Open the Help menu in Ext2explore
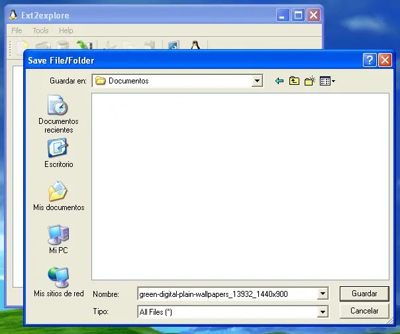Image resolution: width=400 pixels, height=334 pixels. [x=66, y=30]
